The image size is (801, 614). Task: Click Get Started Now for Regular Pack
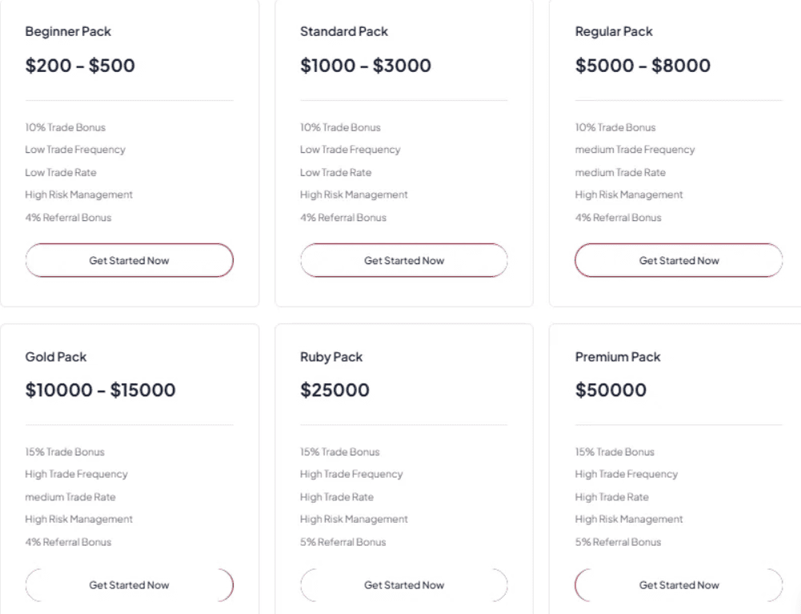click(679, 260)
